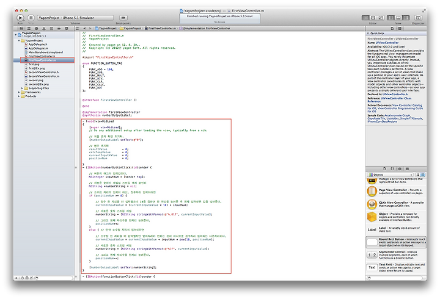Select GLKit View Controller in the library
Image resolution: width=440 pixels, height=299 pixels.
click(x=396, y=204)
